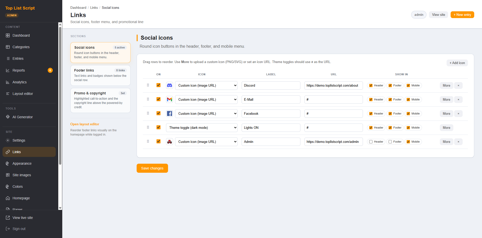Uncheck Header in the E-Mail row

371,99
